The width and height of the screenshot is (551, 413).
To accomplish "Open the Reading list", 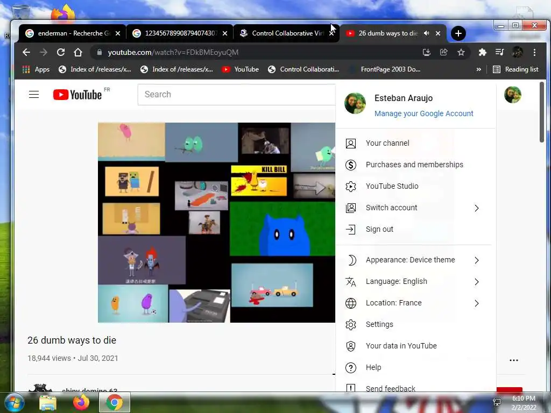I will [x=515, y=69].
